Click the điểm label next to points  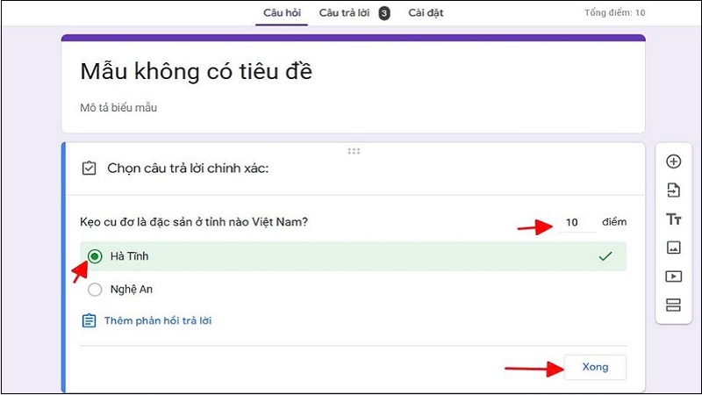click(614, 222)
